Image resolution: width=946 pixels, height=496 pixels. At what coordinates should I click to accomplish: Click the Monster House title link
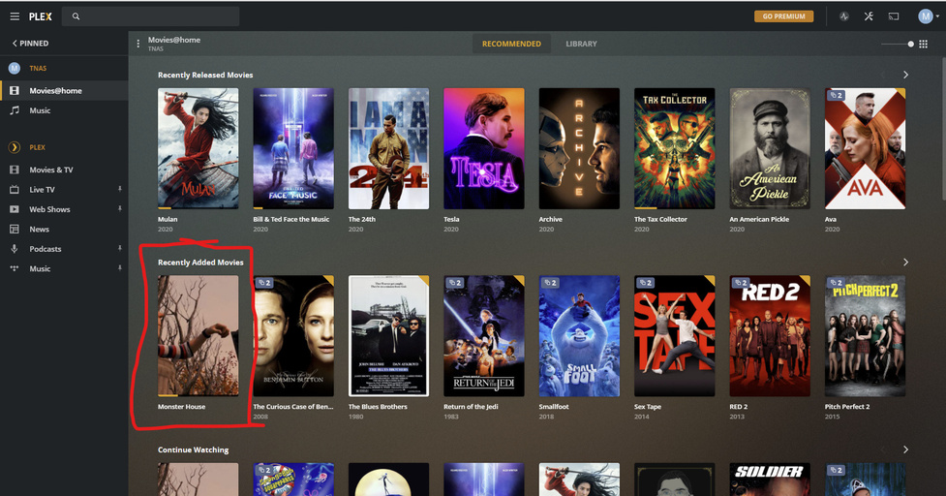click(182, 407)
